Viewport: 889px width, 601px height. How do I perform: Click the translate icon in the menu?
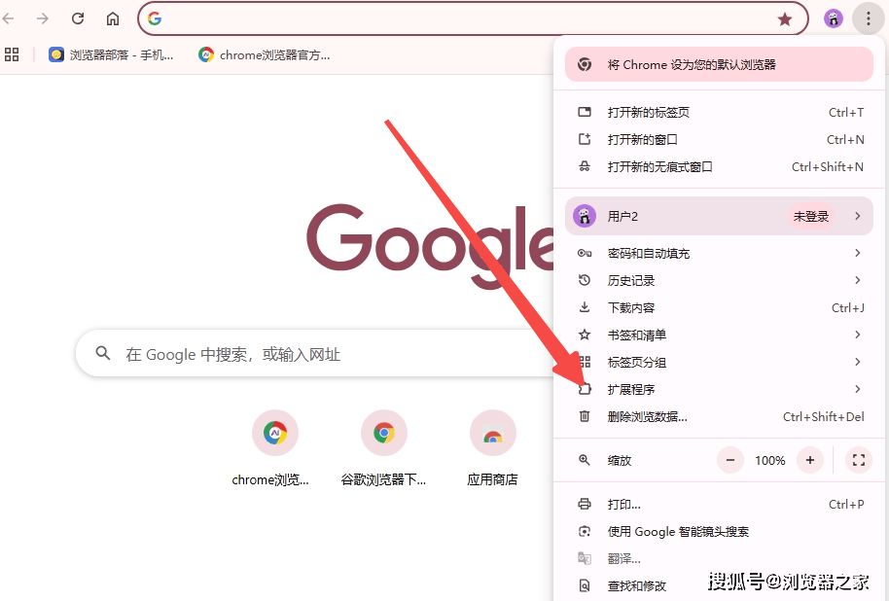[585, 558]
